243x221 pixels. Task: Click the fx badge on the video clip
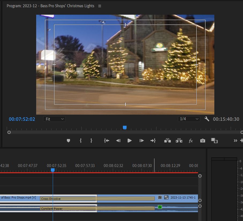click(x=160, y=197)
